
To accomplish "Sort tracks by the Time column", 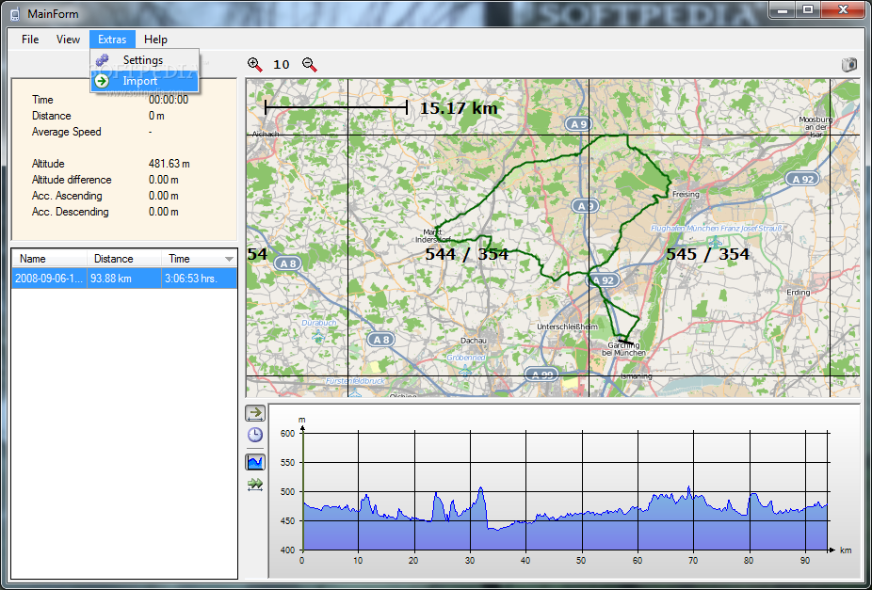I will tap(199, 259).
